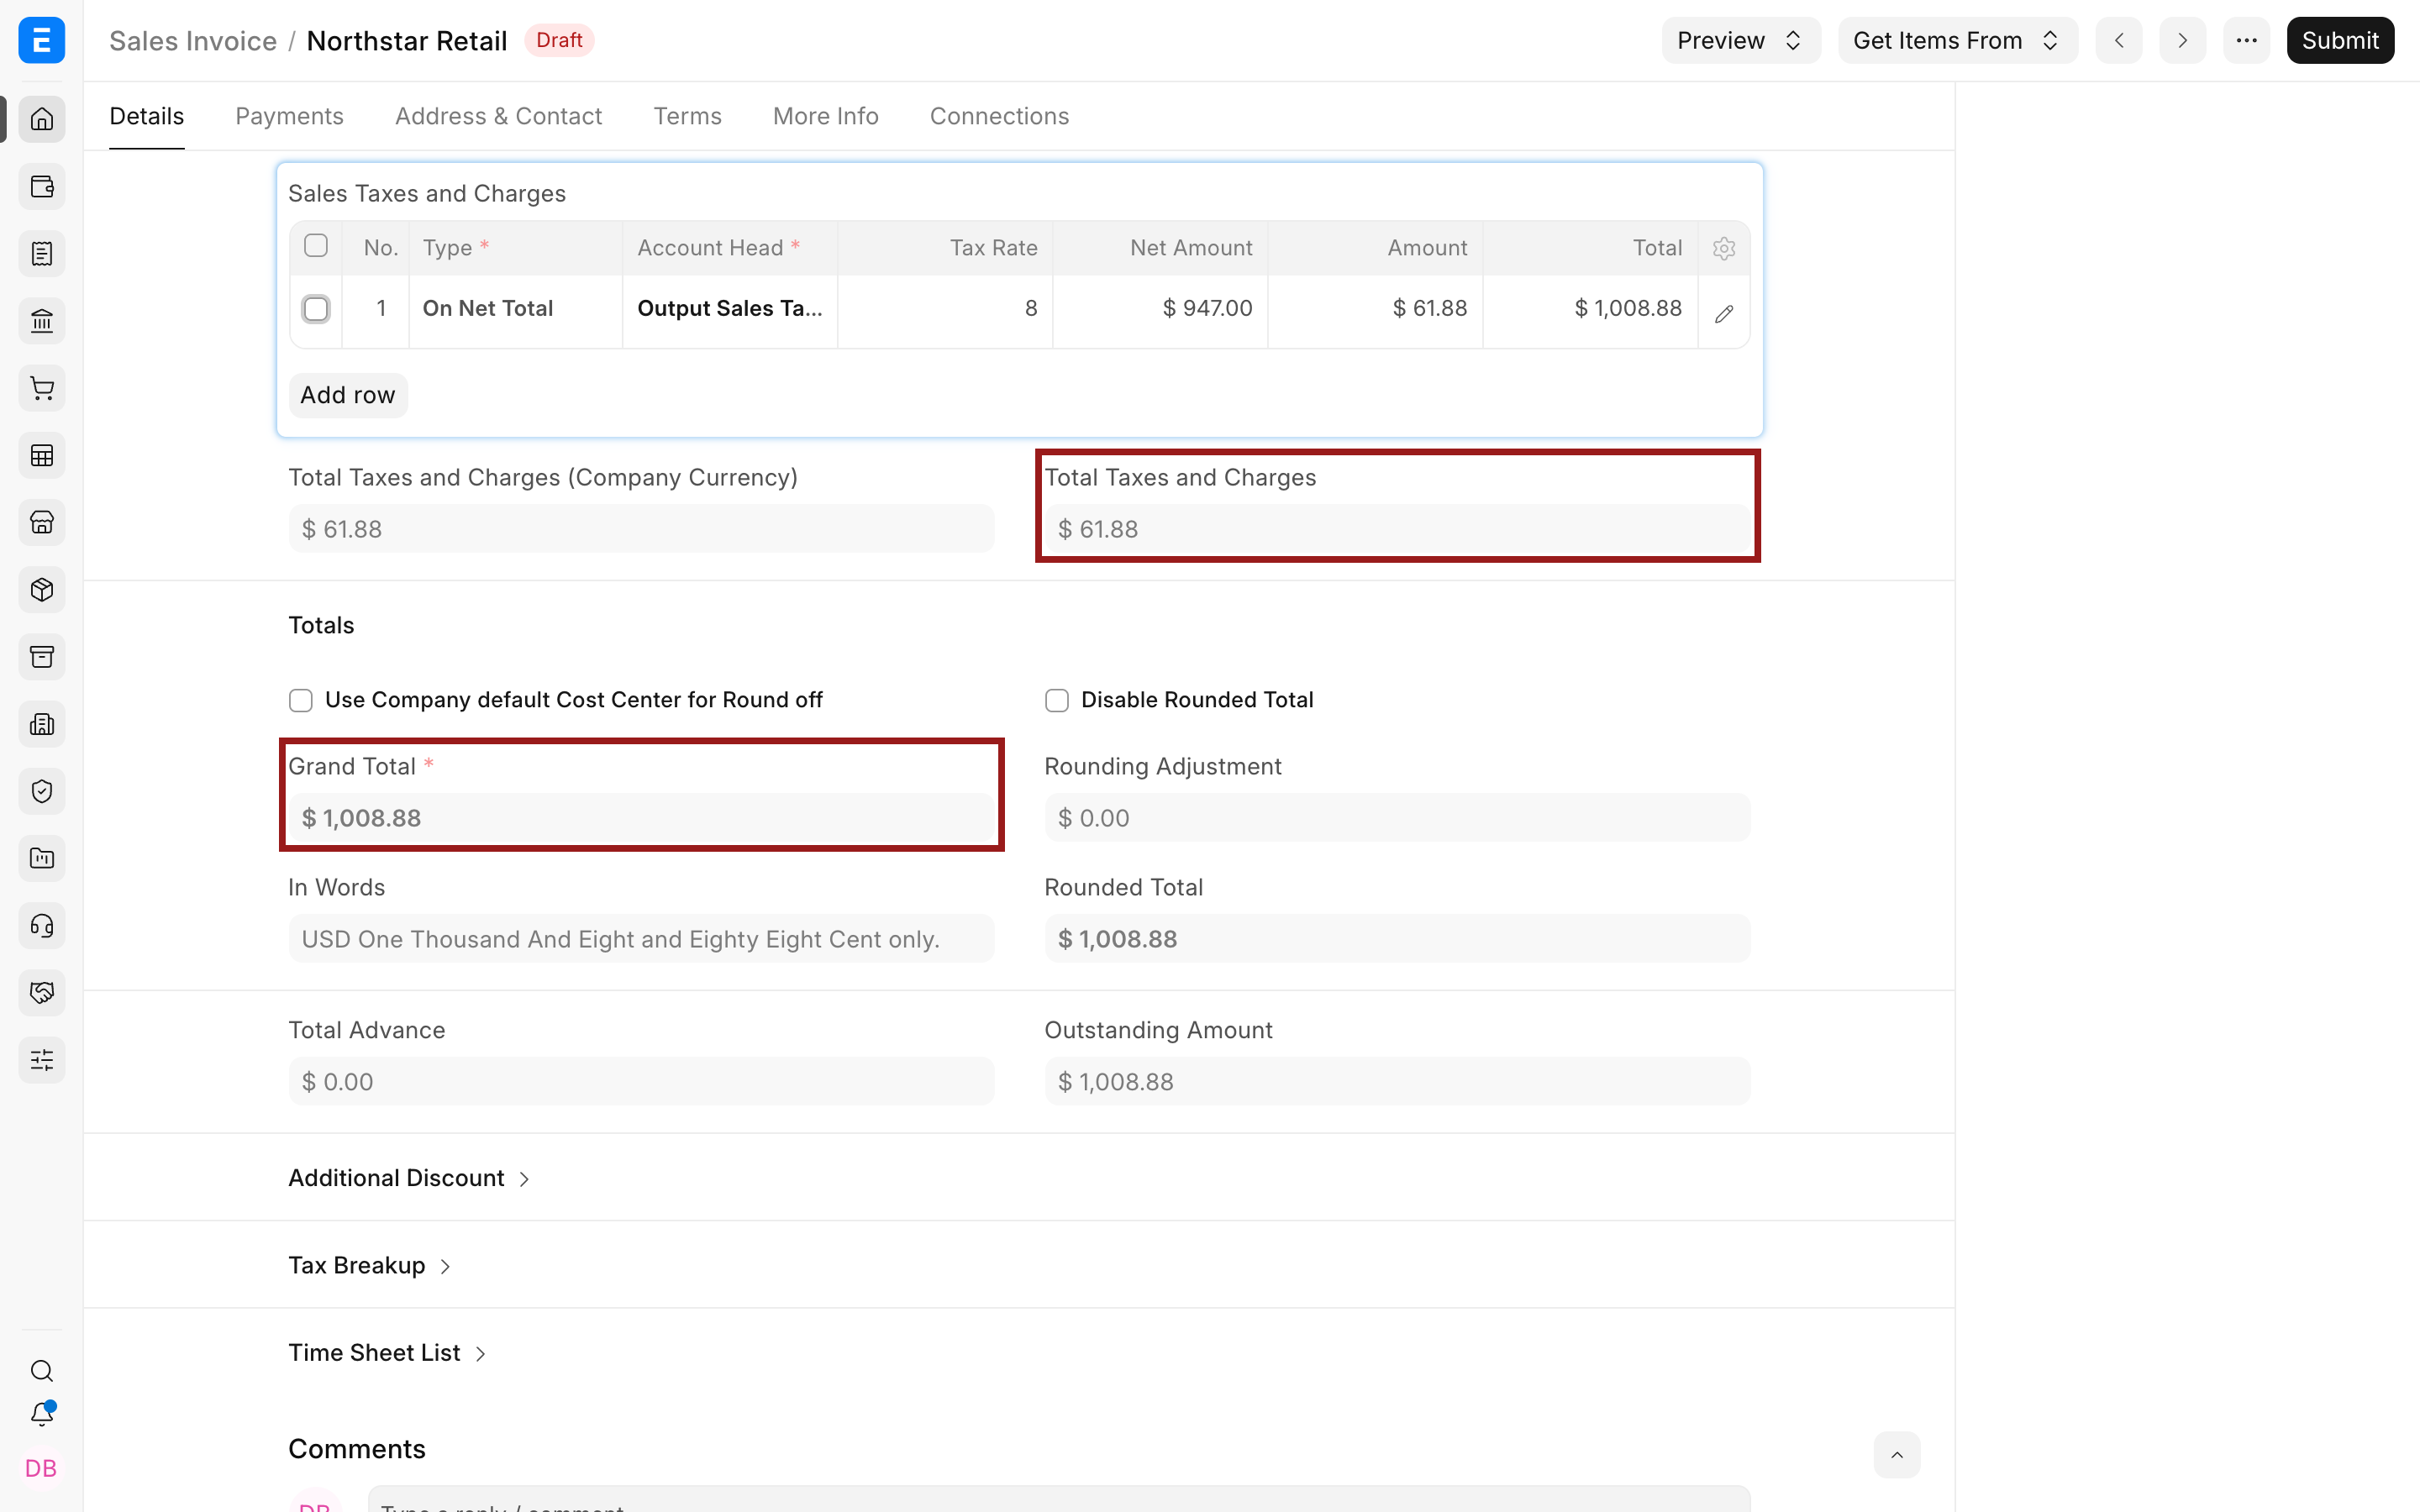Click the tax rate 8 cell

pos(945,309)
